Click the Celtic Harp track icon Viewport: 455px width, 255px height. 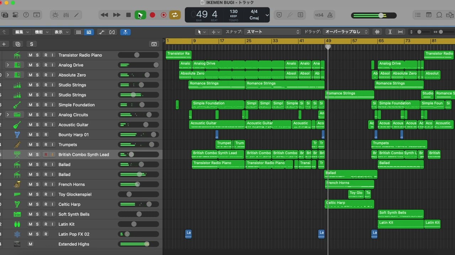click(x=17, y=204)
